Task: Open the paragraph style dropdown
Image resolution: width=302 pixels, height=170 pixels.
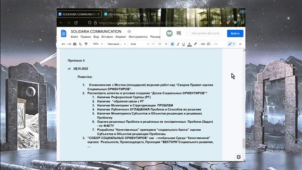Action: (117, 44)
